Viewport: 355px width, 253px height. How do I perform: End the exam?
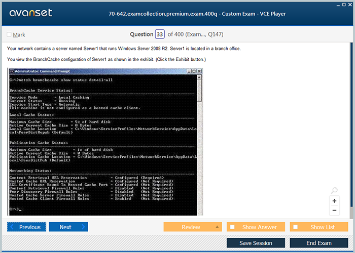coord(319,243)
